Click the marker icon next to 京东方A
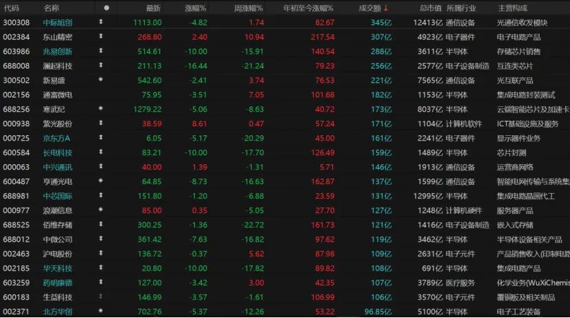570x318 pixels. pos(101,137)
